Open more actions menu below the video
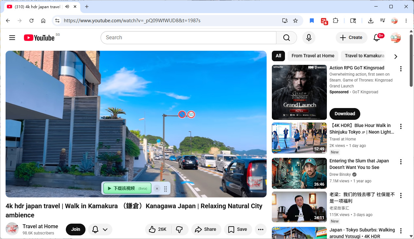 click(261, 230)
